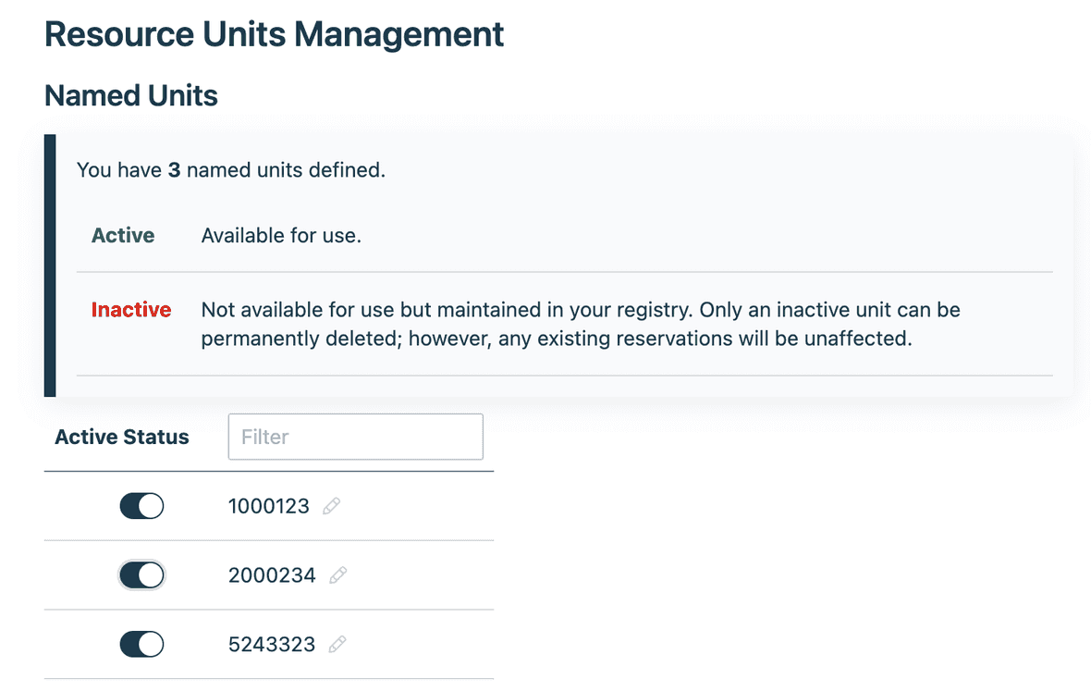Screen dimensions: 1091x691
Task: Click the Named Units section heading
Action: (130, 95)
